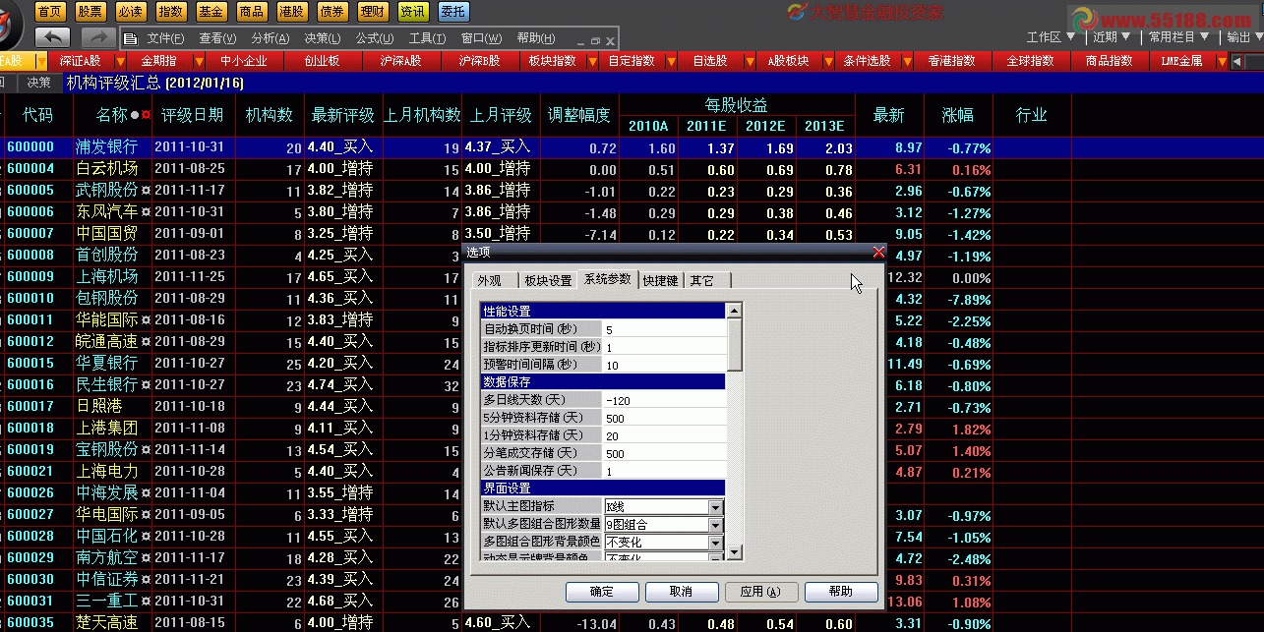Switch to the 商品指数 market tab

click(1109, 61)
